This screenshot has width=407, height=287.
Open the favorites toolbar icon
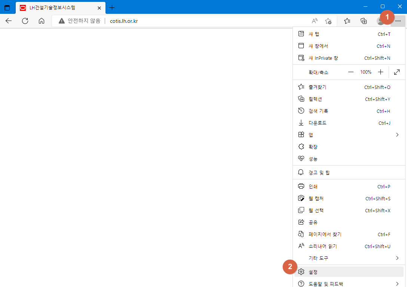(x=347, y=21)
